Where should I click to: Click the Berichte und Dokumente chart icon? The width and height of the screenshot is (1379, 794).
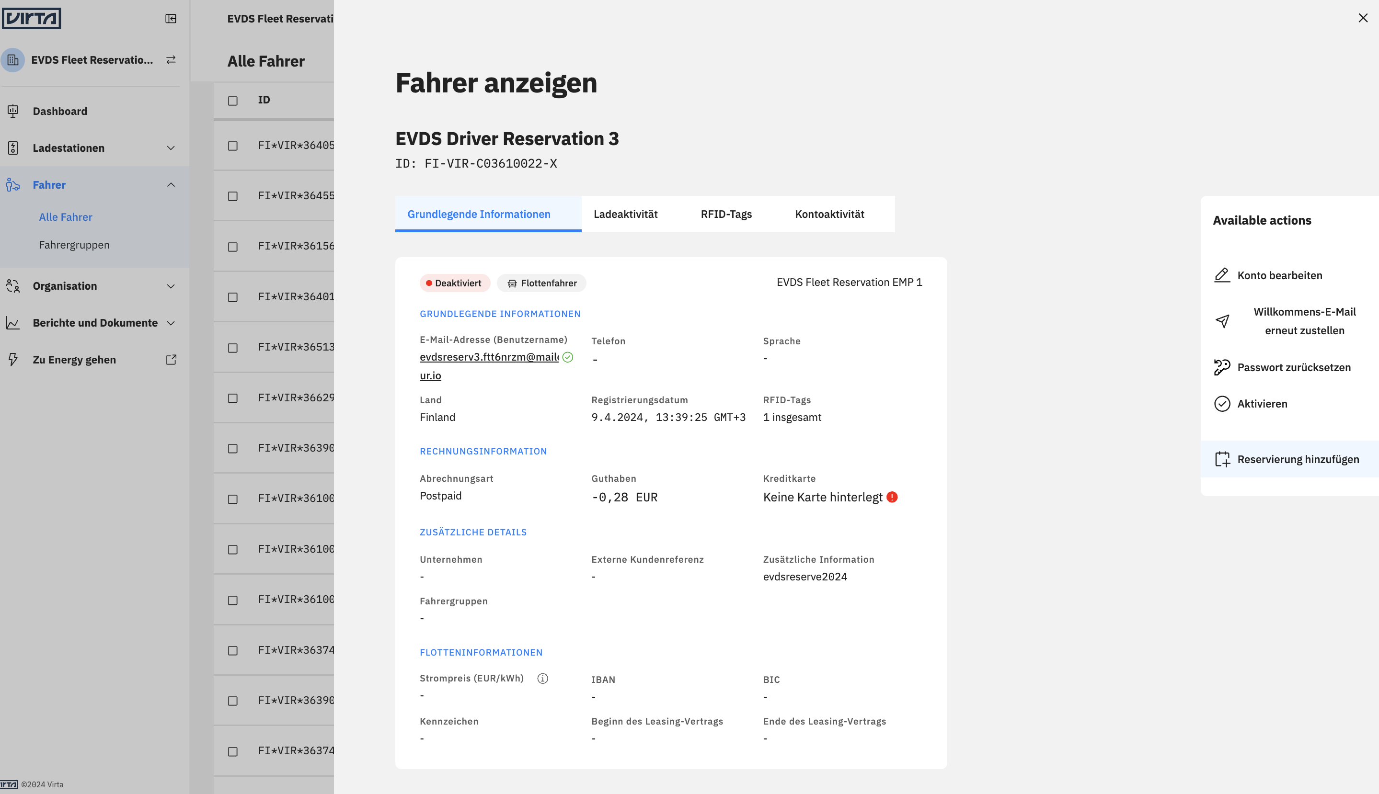tap(13, 323)
